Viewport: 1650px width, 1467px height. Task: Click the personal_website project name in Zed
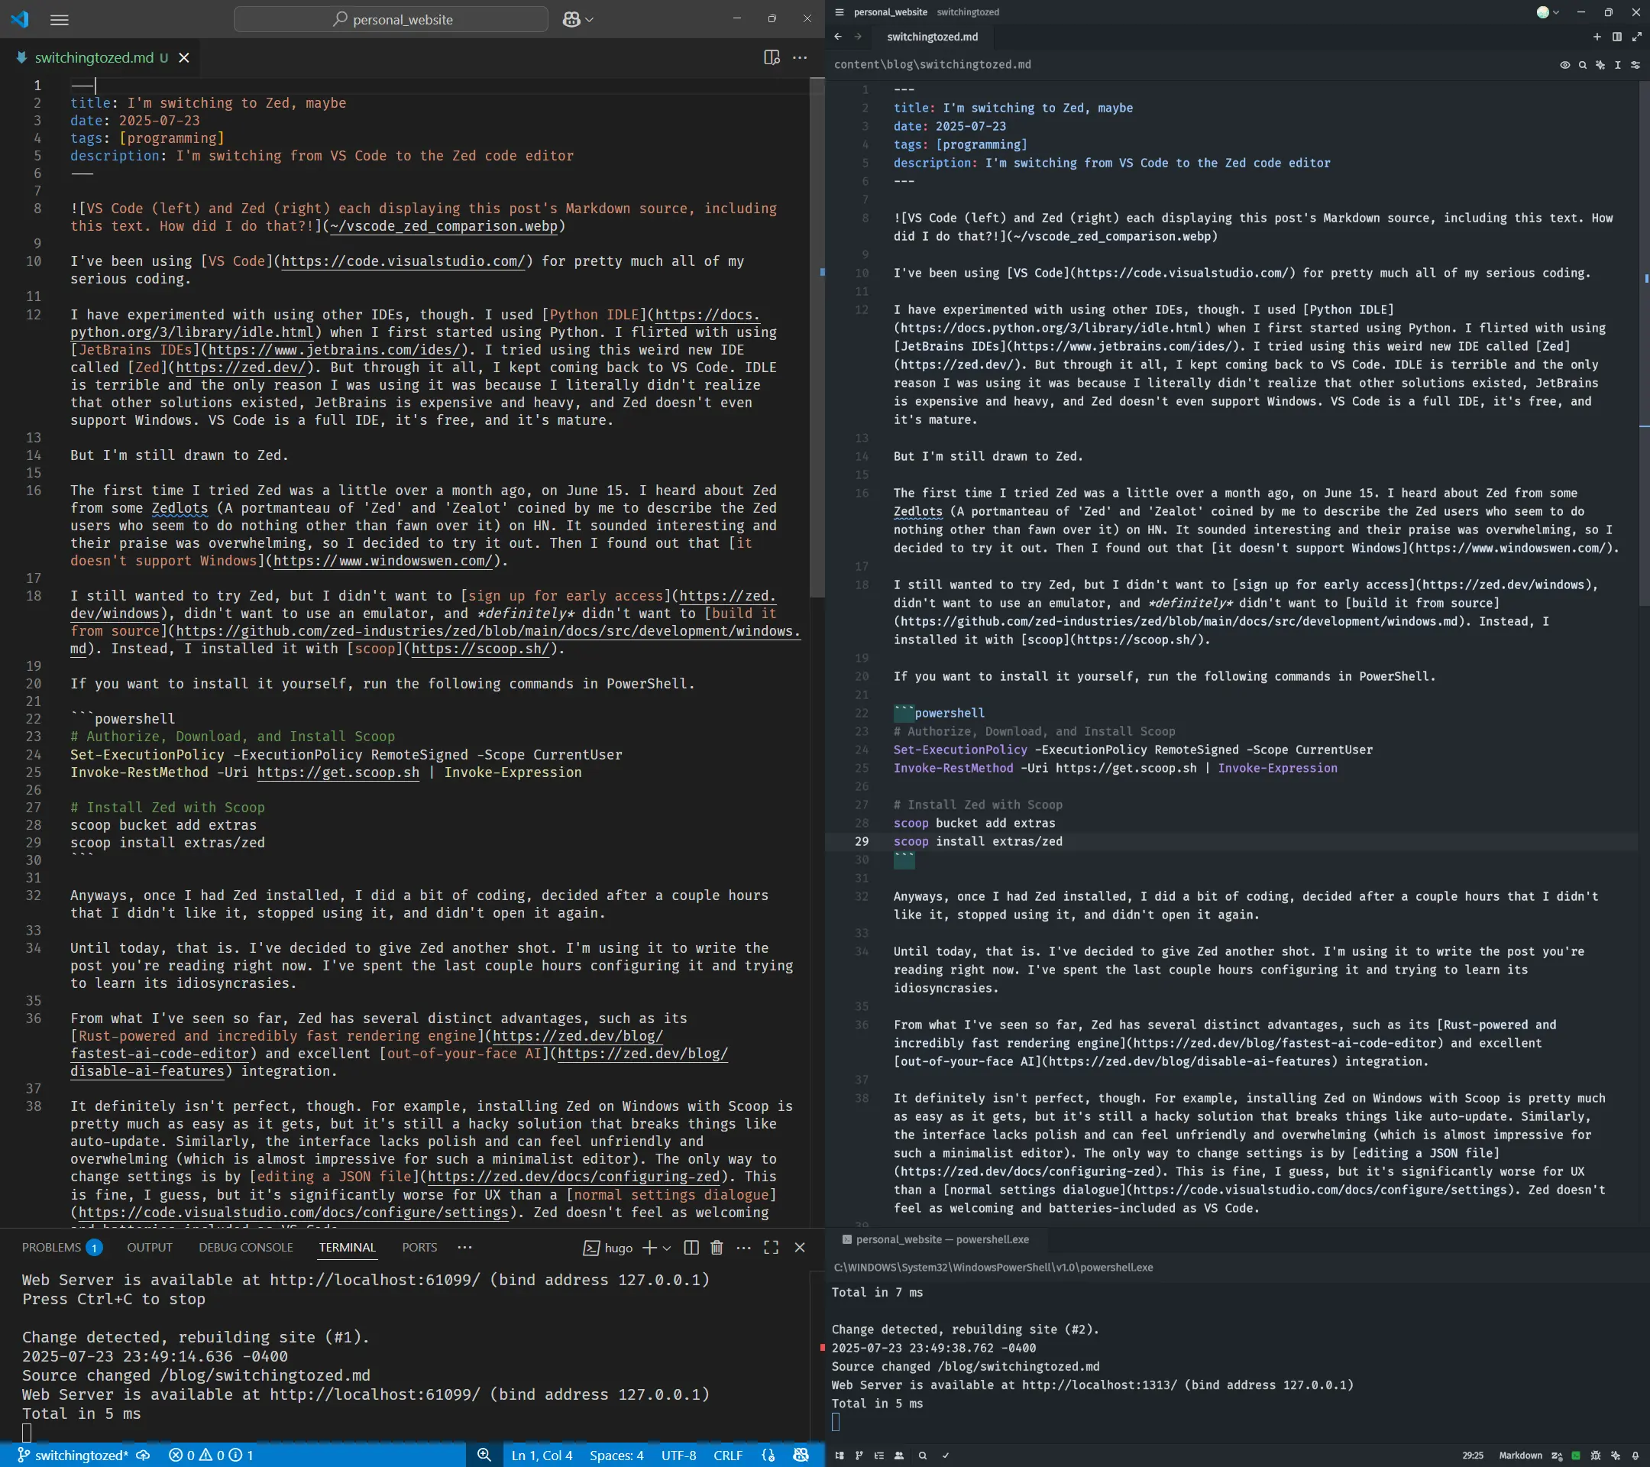pyautogui.click(x=891, y=12)
